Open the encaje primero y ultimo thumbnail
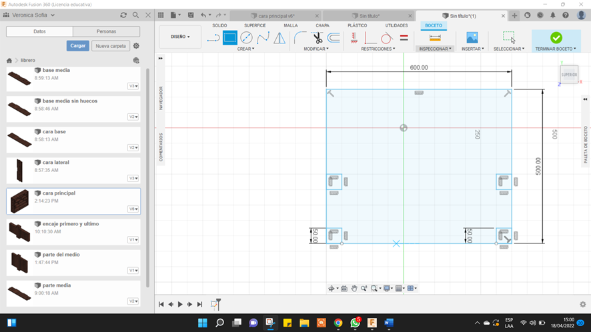The image size is (591, 332). pyautogui.click(x=19, y=232)
